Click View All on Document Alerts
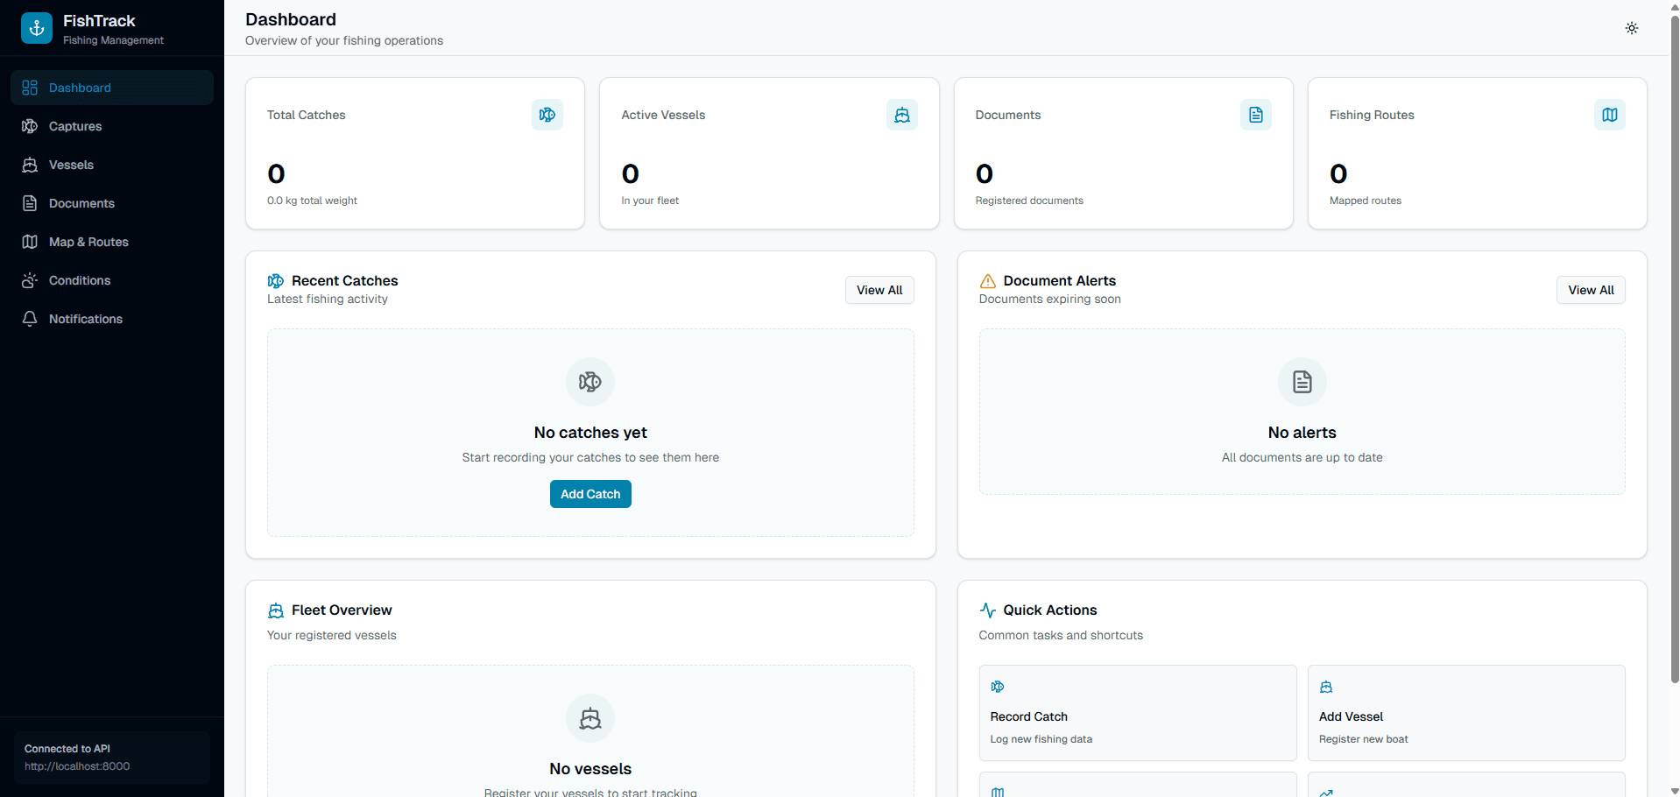 1590,290
